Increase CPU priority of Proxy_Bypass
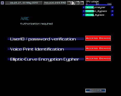The height and width of the screenshot is (96, 121). (112, 15)
